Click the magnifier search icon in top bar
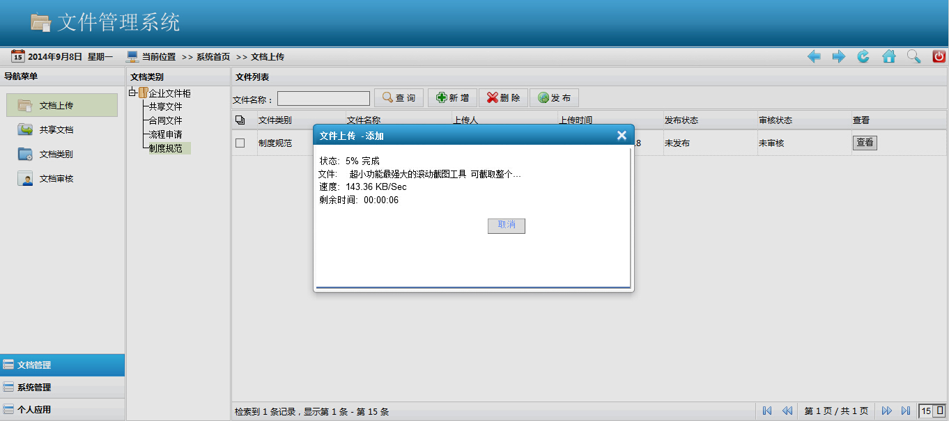The width and height of the screenshot is (949, 421). [x=913, y=57]
